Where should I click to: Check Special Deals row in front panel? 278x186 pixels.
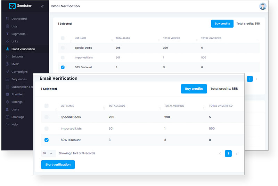click(47, 117)
